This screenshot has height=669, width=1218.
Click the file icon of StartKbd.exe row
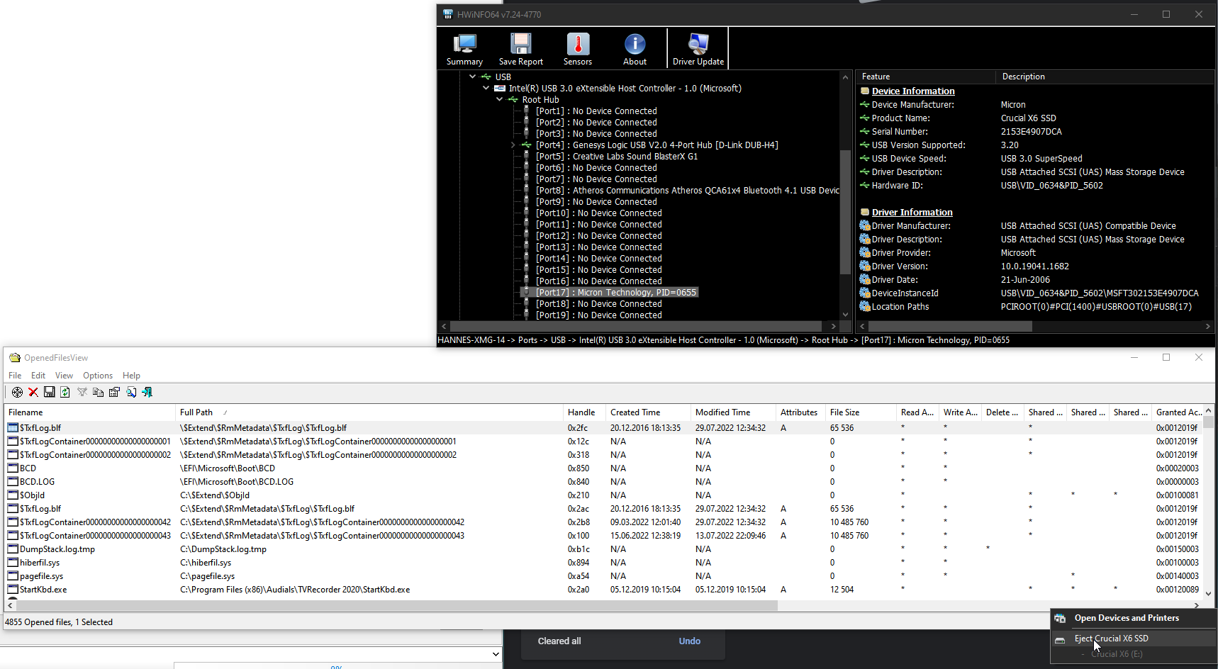(13, 590)
